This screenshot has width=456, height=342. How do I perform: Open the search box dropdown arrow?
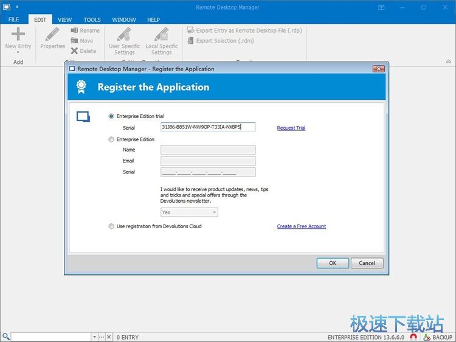click(94, 337)
